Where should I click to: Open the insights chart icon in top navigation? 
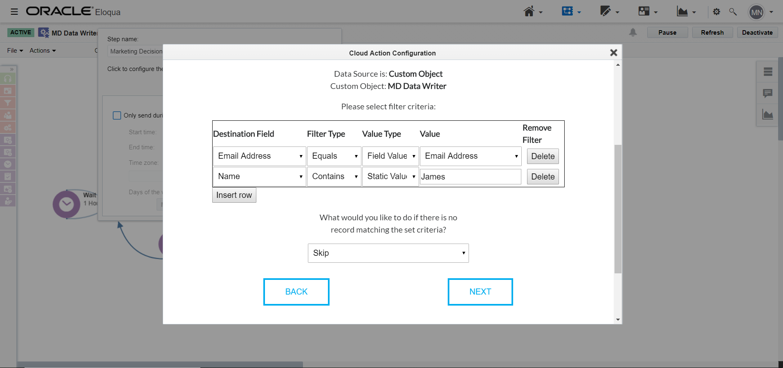[682, 11]
